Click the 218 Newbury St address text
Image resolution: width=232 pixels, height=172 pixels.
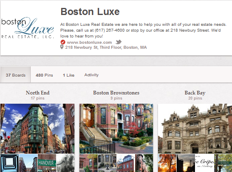(106, 47)
